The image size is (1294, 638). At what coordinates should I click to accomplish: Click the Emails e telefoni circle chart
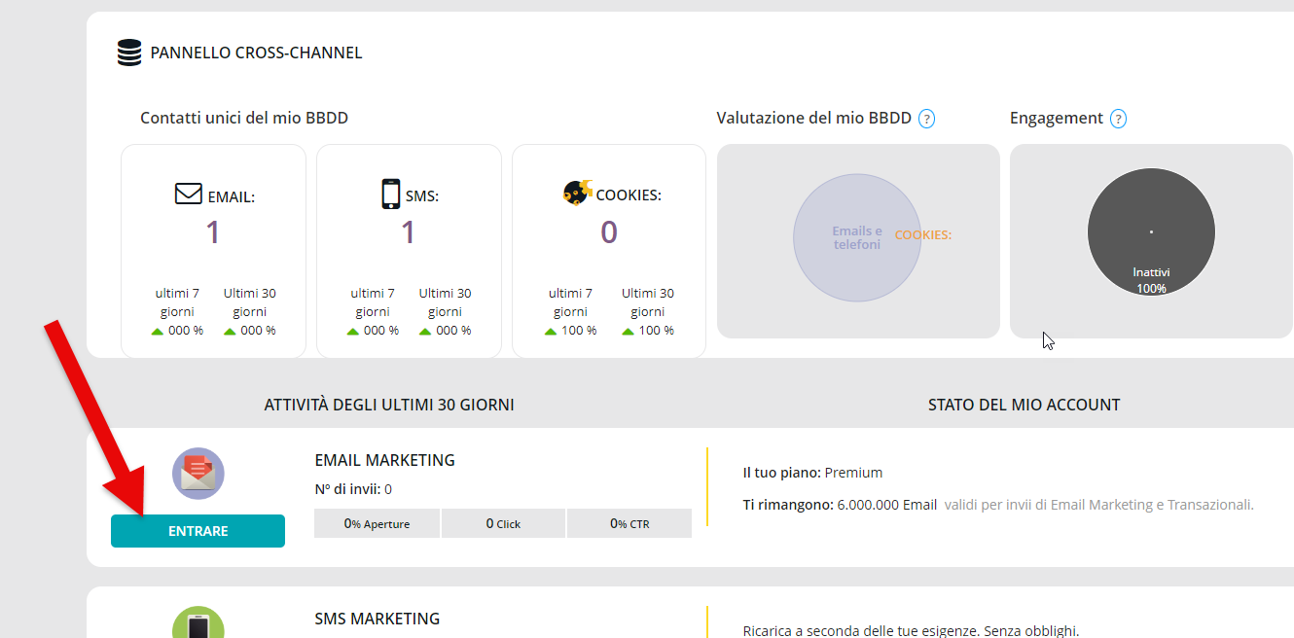[856, 238]
